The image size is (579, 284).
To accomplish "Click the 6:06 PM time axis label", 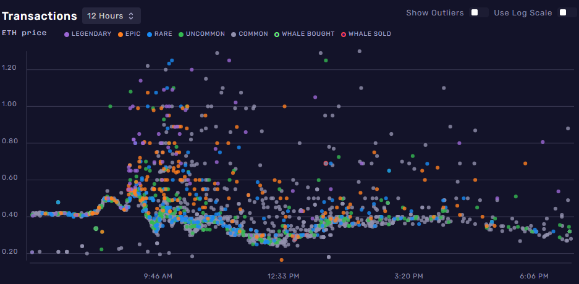I will 534,275.
